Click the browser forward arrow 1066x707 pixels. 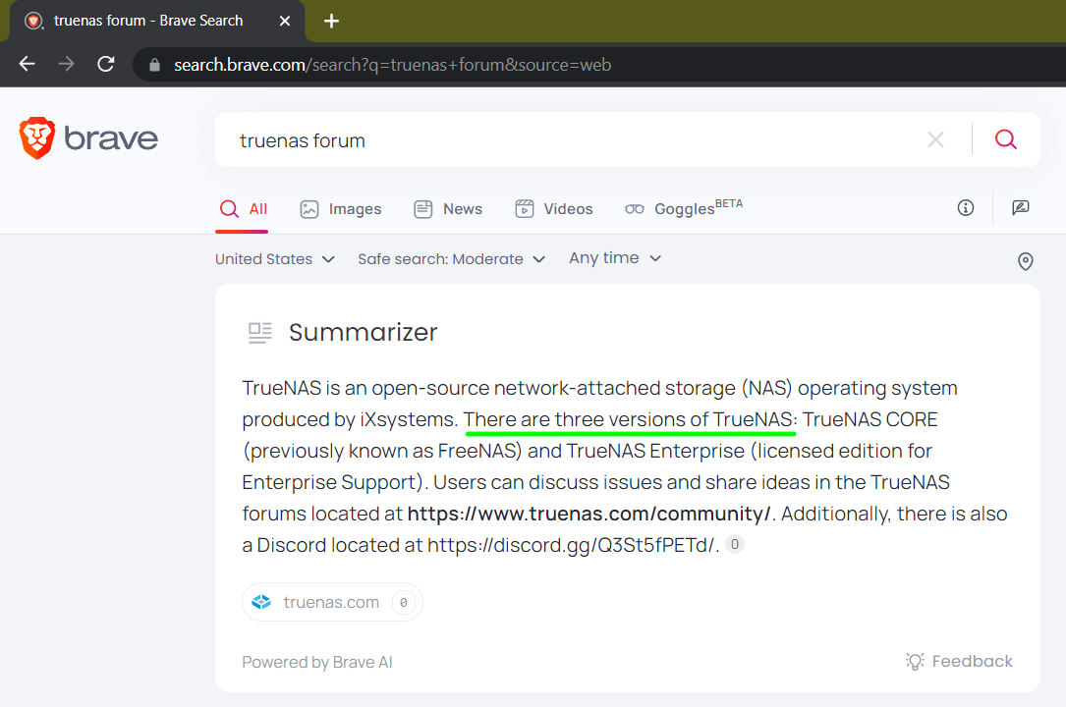(66, 64)
